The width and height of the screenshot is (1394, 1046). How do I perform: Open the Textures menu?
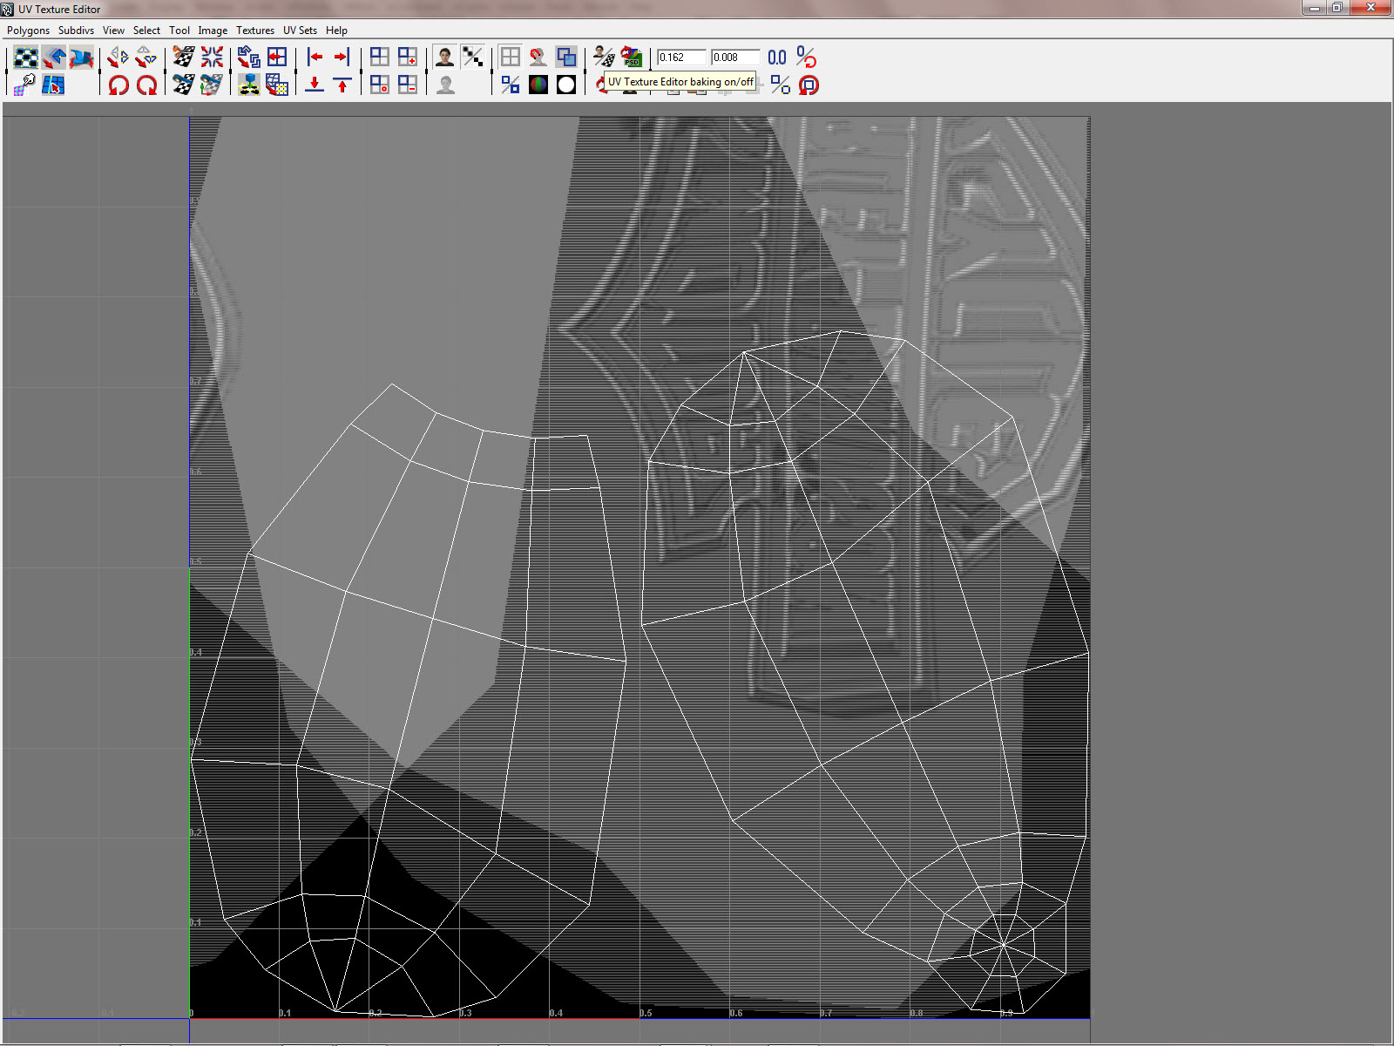(254, 31)
